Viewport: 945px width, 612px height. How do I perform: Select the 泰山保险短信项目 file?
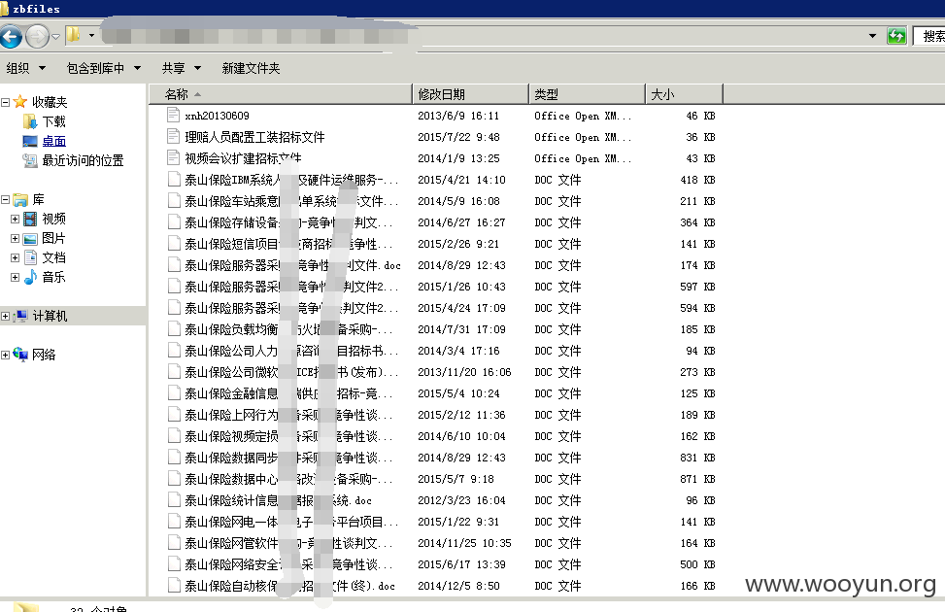[289, 244]
